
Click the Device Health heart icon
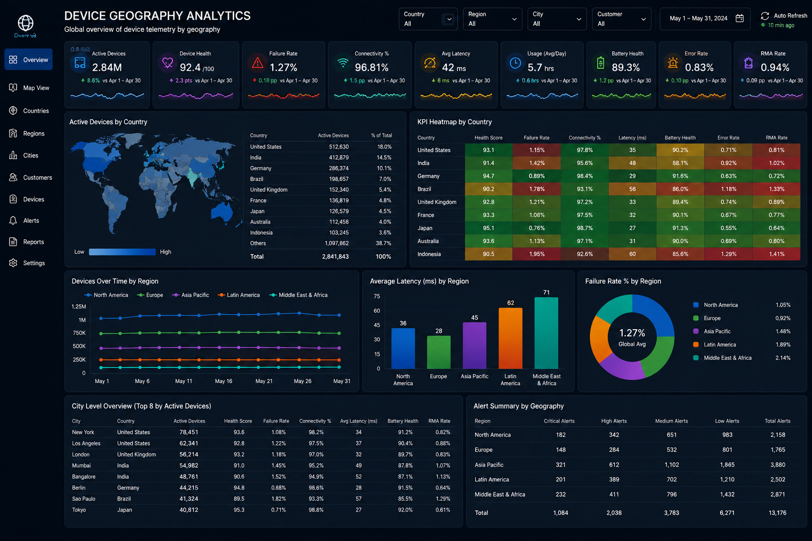point(168,63)
